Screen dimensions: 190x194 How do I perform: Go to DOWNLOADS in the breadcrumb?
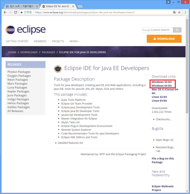29,52
